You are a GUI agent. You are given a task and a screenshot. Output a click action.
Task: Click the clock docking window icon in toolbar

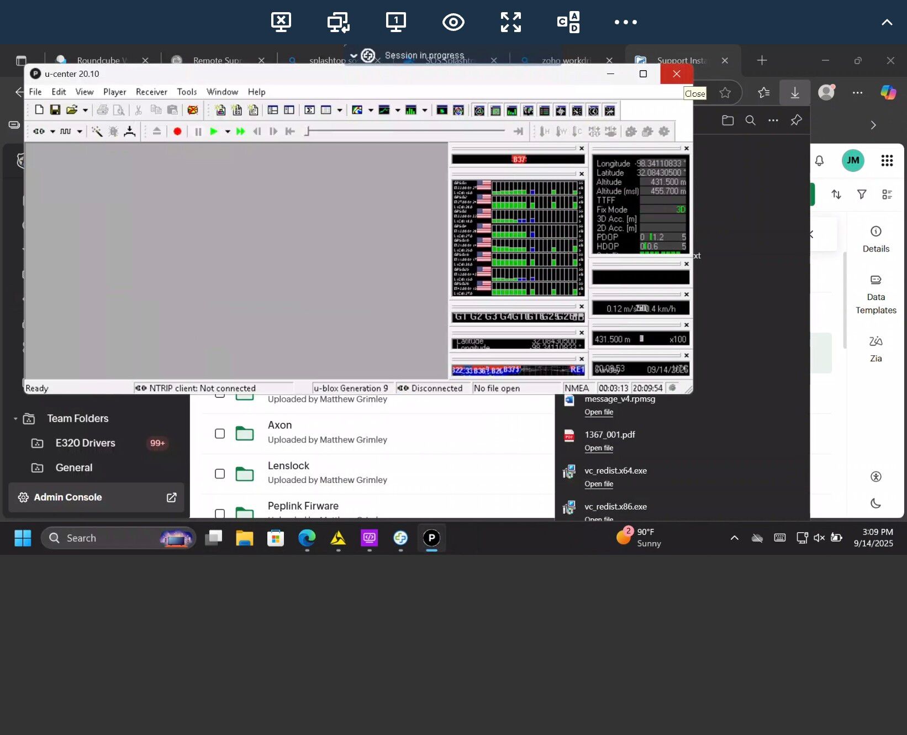coord(593,111)
